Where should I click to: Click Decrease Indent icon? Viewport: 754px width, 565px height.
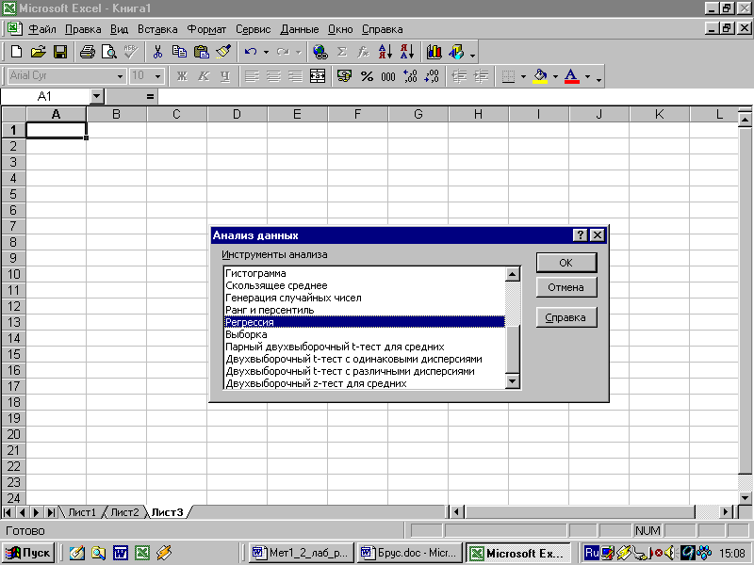pos(459,76)
